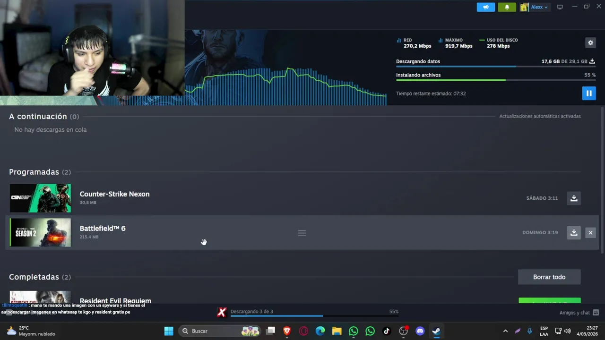The image size is (605, 340).
Task: Click the Steam taskbar icon
Action: [x=436, y=331]
